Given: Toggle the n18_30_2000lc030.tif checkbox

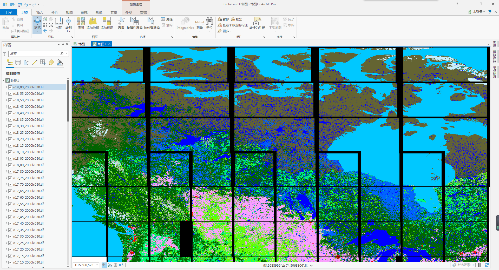Looking at the screenshot, I should click(x=10, y=126).
